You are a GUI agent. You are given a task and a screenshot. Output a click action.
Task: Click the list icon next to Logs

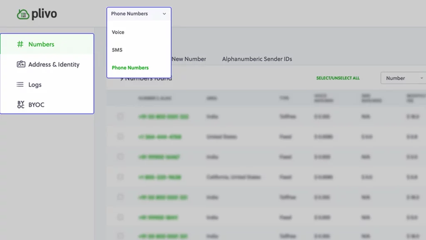[x=20, y=84]
